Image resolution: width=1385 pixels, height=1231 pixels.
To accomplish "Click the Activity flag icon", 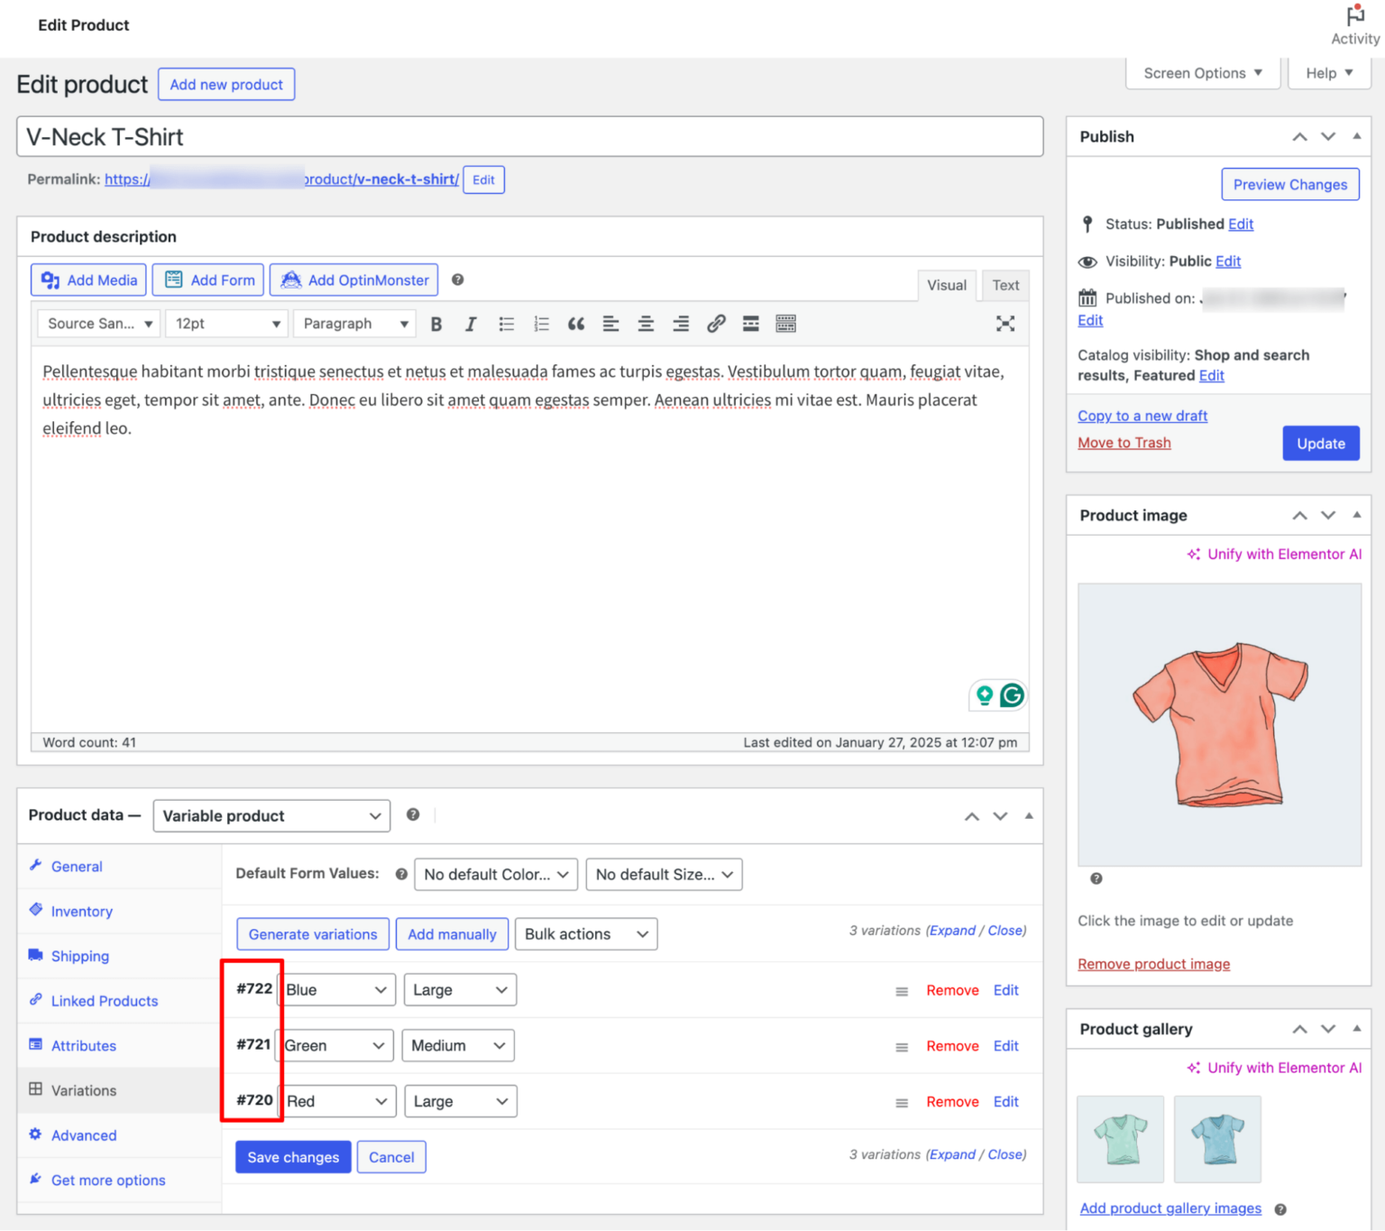I will (1354, 14).
